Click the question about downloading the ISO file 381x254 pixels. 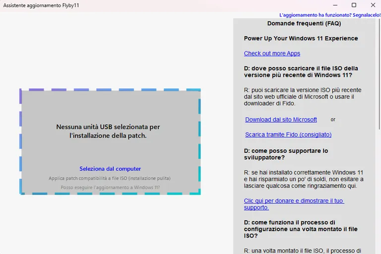(301, 72)
